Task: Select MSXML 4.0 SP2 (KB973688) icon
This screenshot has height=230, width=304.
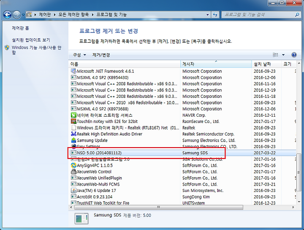Action: (73, 109)
